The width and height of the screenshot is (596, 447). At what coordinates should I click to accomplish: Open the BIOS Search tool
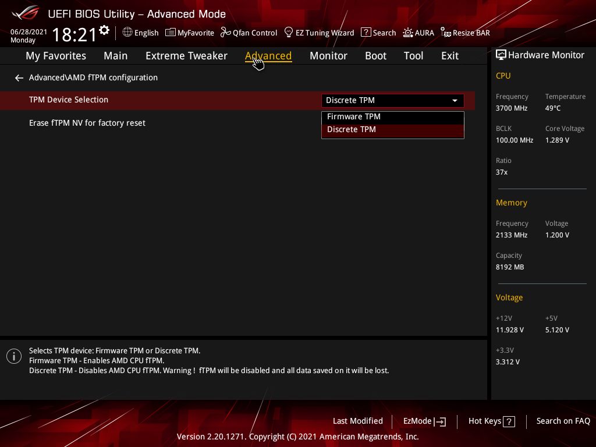click(x=378, y=33)
